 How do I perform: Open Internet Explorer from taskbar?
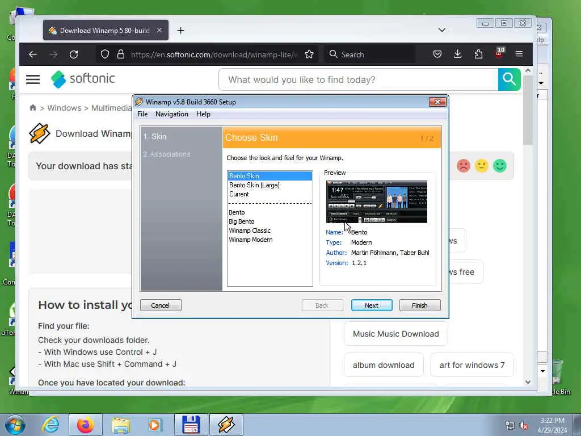click(50, 425)
